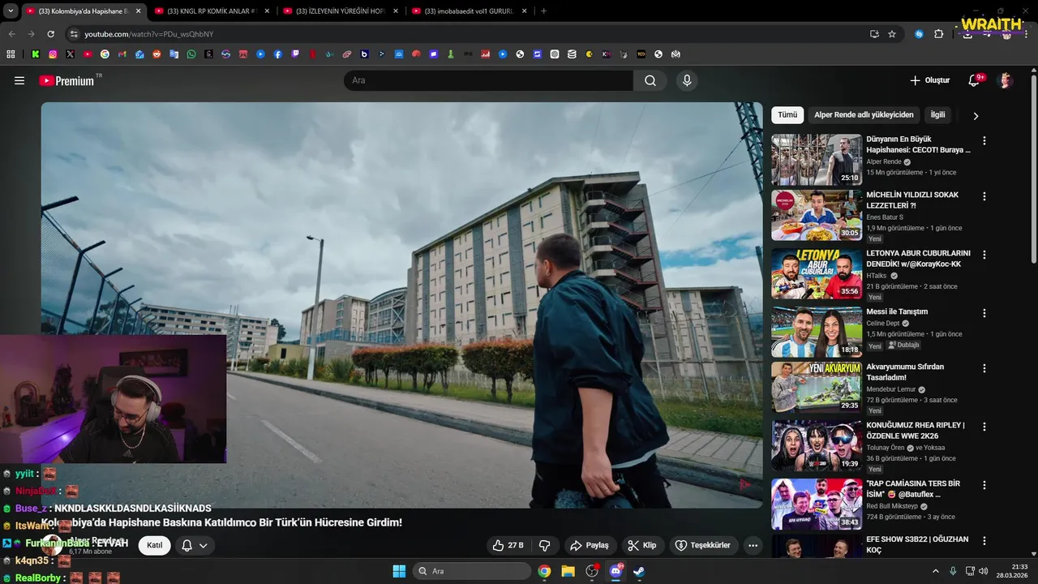Open the Windows Start menu
The width and height of the screenshot is (1038, 584).
(399, 571)
